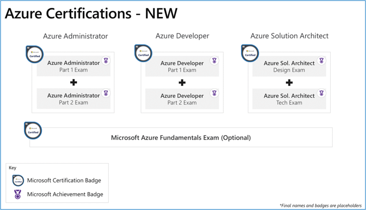
Task: Select the Azure Developer Part 2 Exam box
Action: click(182, 99)
